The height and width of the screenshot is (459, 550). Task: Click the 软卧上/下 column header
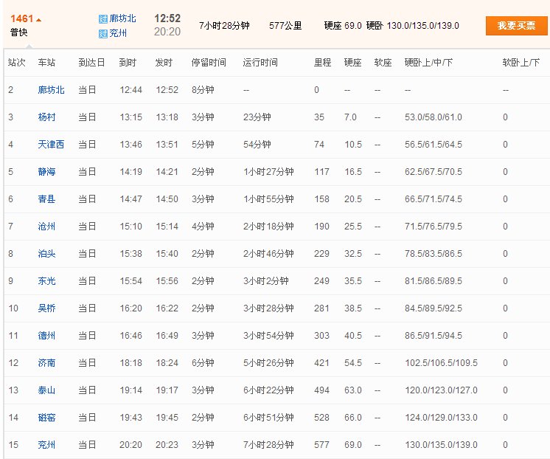[521, 63]
